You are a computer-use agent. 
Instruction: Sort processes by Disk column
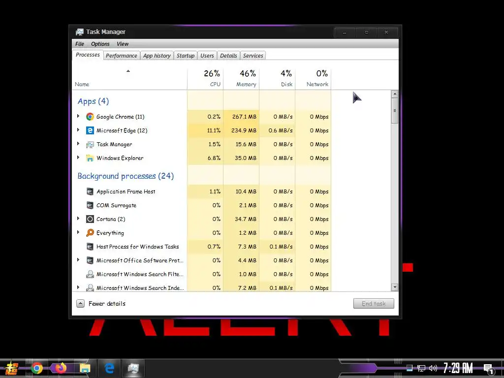[278, 79]
